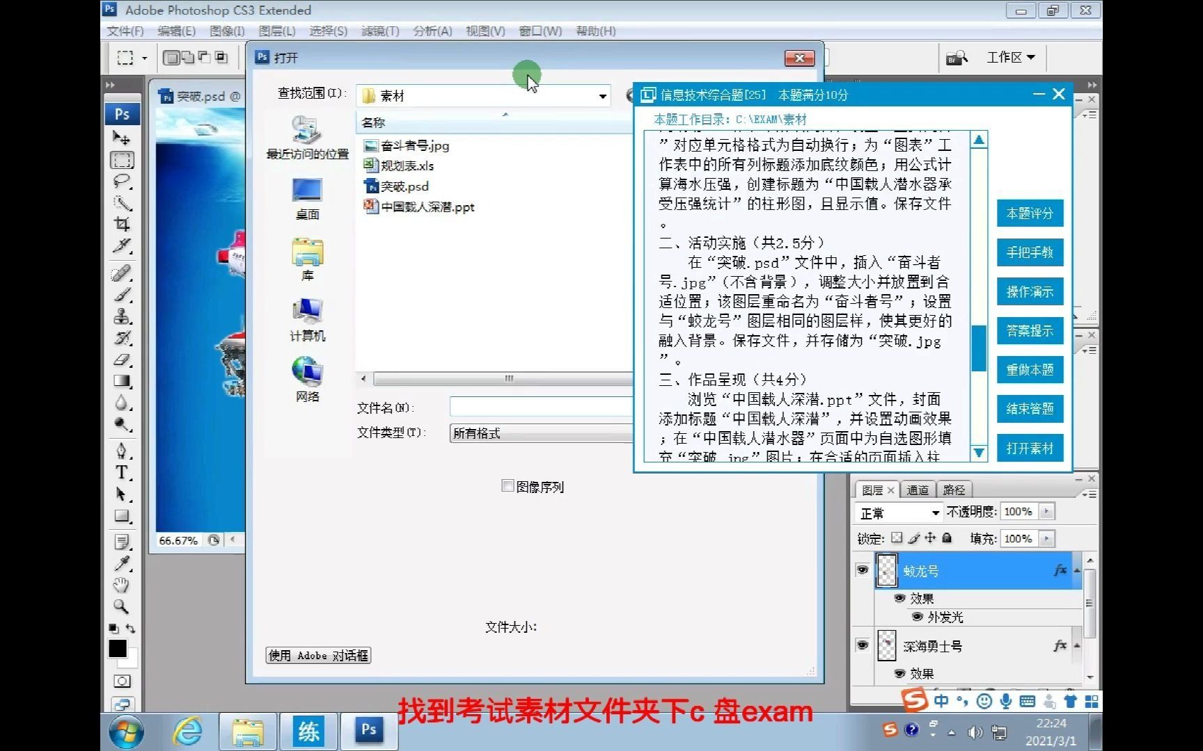
Task: Open Internet Explorer from the taskbar
Action: point(187,731)
